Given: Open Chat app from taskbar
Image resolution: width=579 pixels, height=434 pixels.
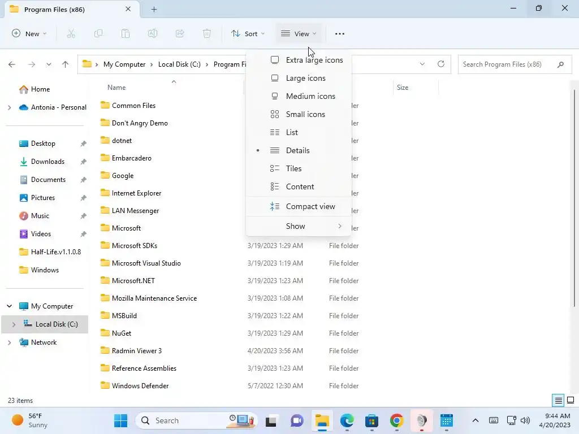Looking at the screenshot, I should tap(296, 420).
